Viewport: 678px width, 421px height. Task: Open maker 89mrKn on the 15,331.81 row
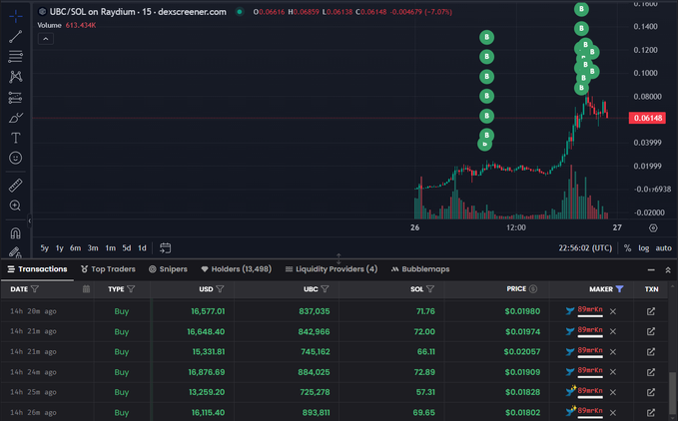590,350
